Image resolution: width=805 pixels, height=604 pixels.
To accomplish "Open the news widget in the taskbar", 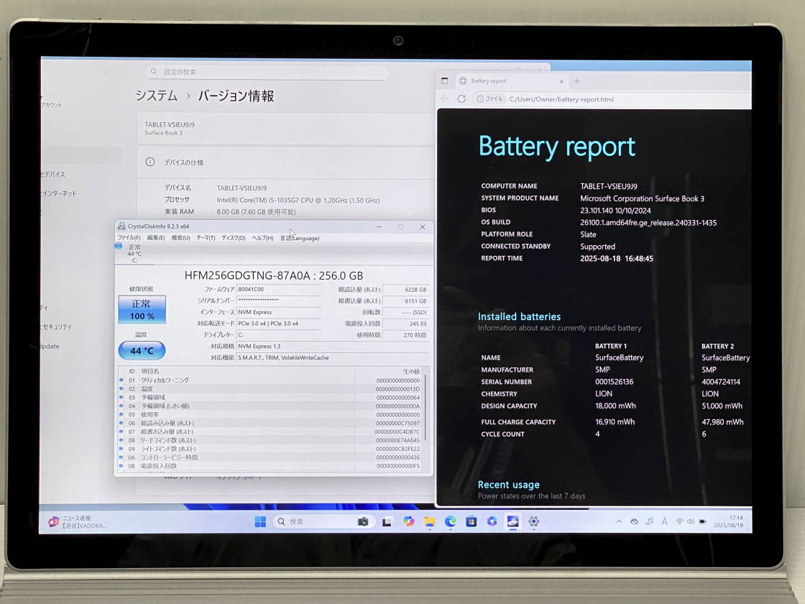I will coord(78,522).
